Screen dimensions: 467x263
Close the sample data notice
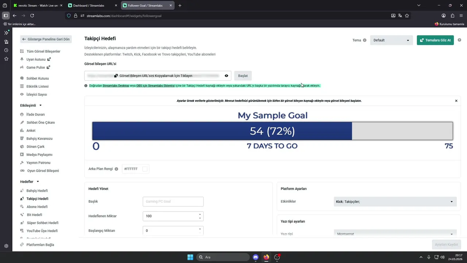pyautogui.click(x=456, y=101)
